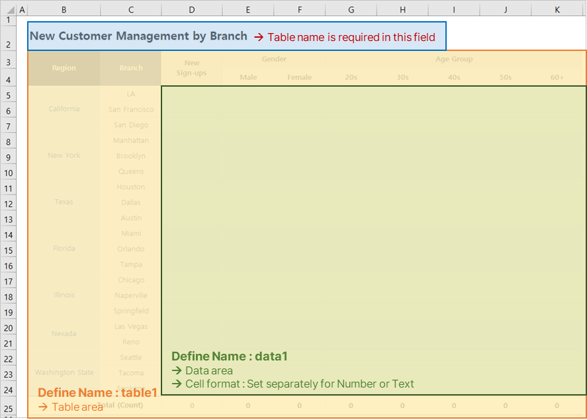Click the New Sign-ups column heading
The height and width of the screenshot is (420, 587).
point(191,68)
